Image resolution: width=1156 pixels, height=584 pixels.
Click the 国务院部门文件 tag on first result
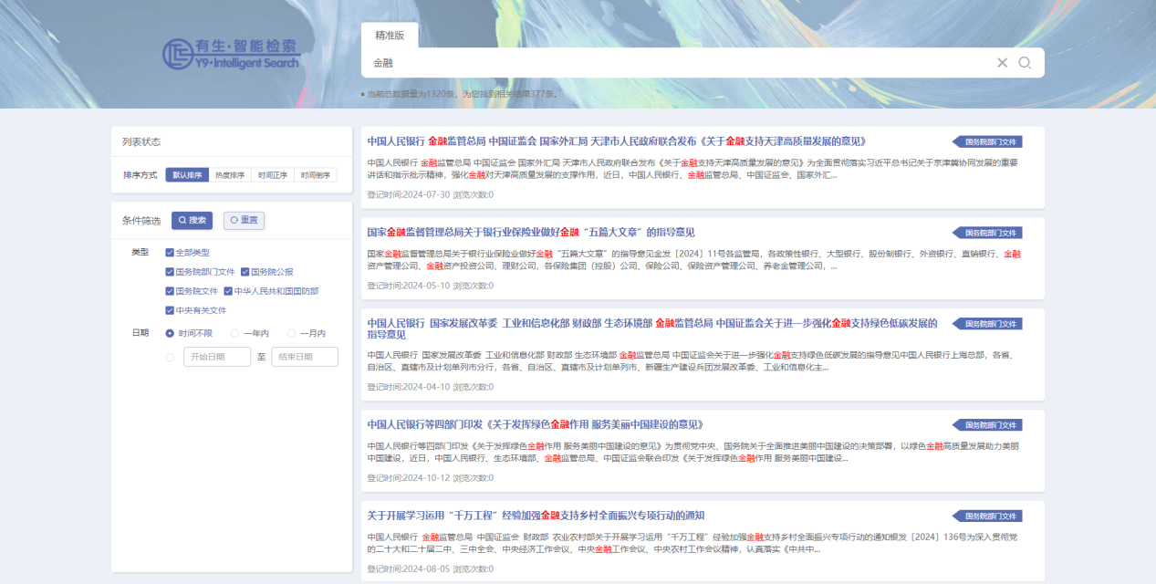(989, 141)
